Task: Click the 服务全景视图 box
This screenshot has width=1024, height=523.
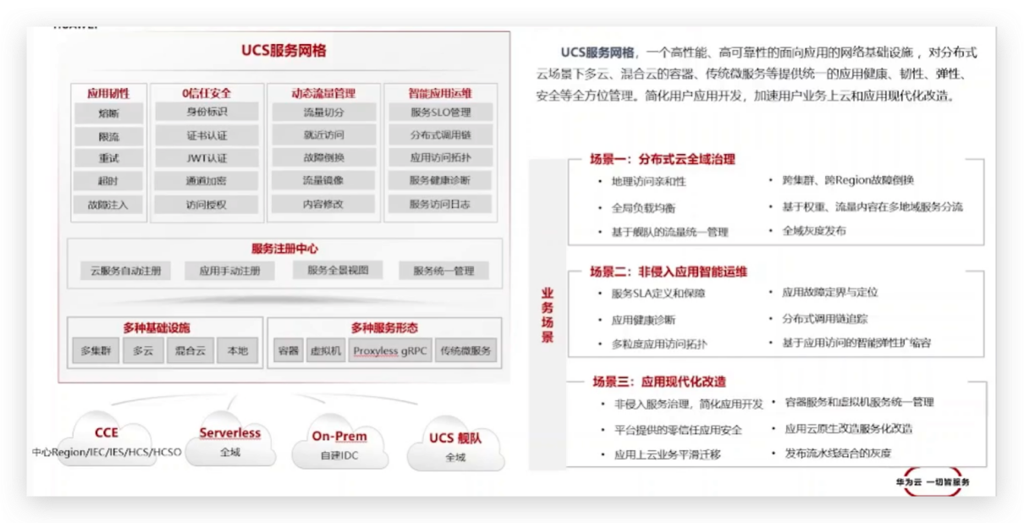Action: [338, 270]
